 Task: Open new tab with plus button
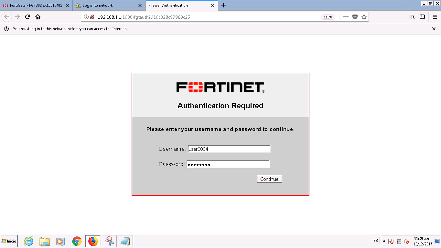point(223,5)
